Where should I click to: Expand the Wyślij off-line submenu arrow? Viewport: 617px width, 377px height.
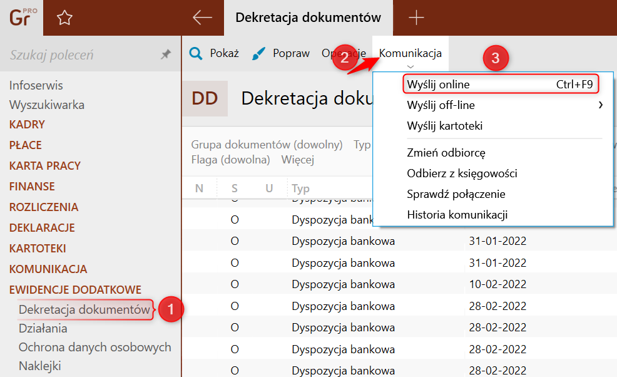[x=601, y=105]
